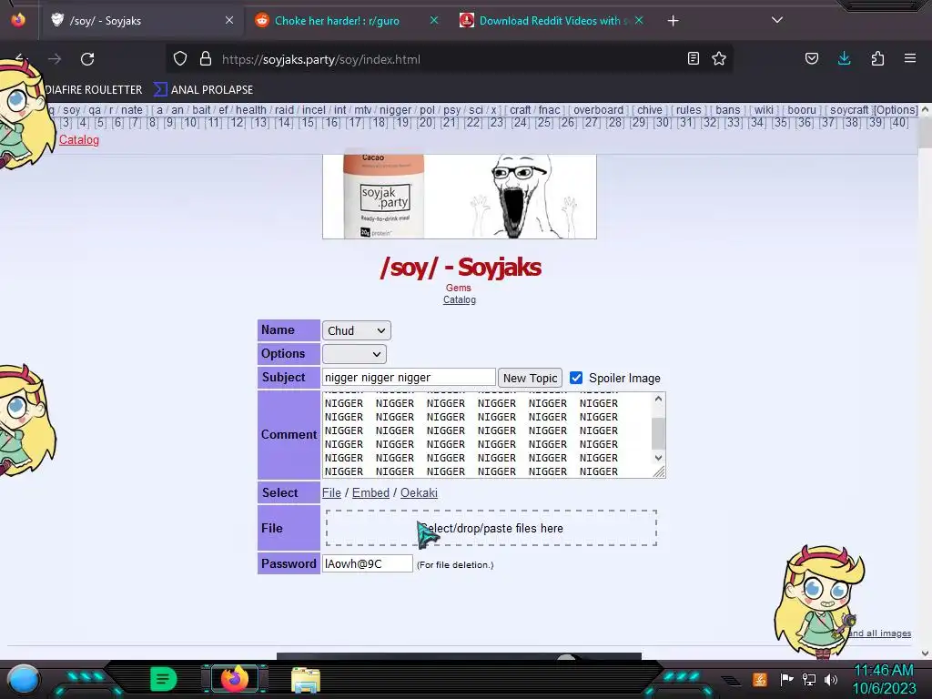Open the Pocket save icon
Viewport: 932px width, 699px height.
pos(811,58)
